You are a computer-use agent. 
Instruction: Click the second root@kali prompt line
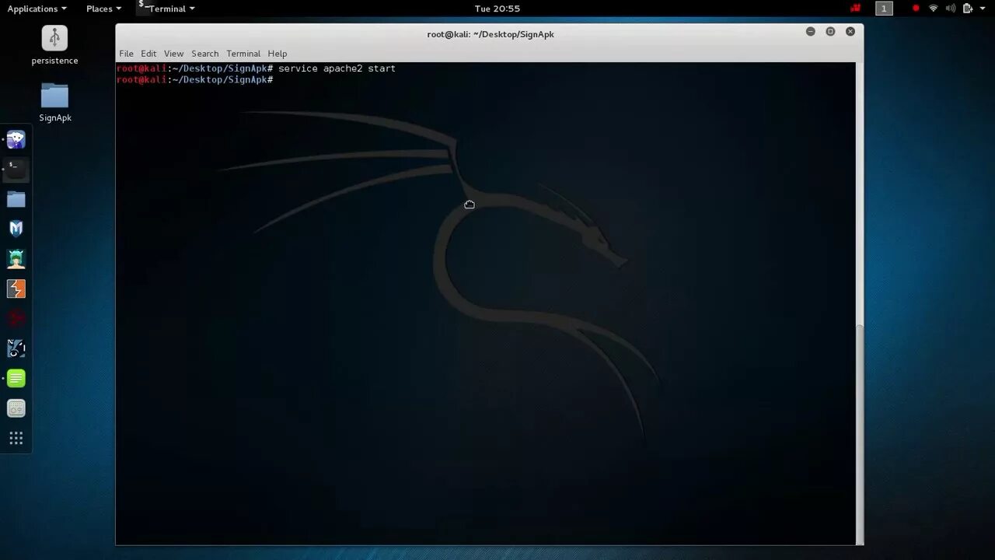[x=194, y=80]
